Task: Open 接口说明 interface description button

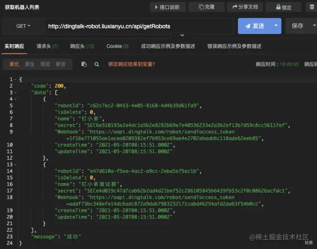Action: pyautogui.click(x=167, y=7)
